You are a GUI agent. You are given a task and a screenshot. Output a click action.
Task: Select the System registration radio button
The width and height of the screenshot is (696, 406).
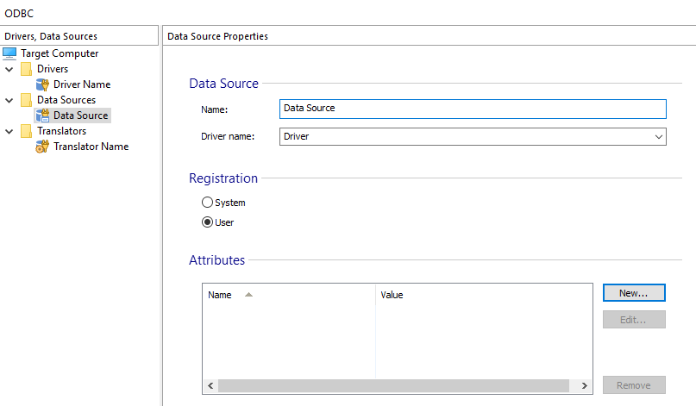click(x=207, y=203)
